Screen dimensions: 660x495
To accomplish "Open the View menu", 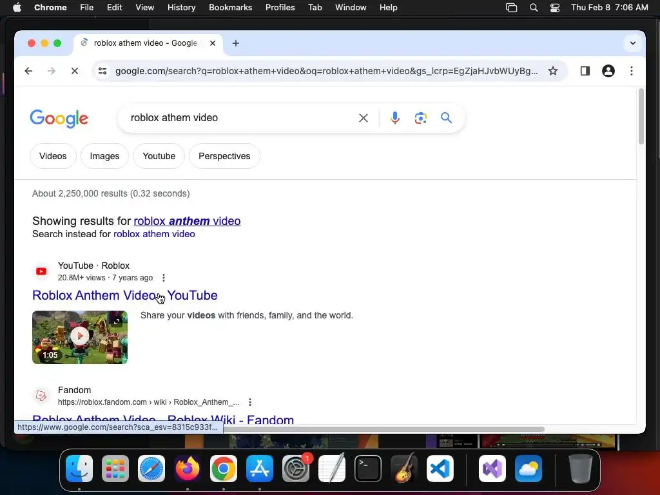I will (145, 8).
